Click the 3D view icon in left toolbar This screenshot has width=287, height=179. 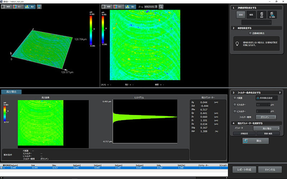pos(39,6)
